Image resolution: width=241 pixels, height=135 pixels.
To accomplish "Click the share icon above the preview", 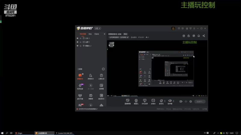I will tap(204, 36).
